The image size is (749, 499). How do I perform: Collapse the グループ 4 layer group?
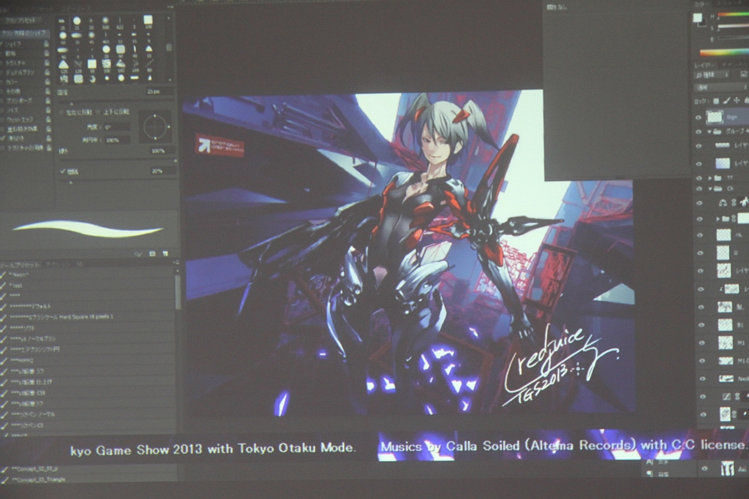[710, 132]
